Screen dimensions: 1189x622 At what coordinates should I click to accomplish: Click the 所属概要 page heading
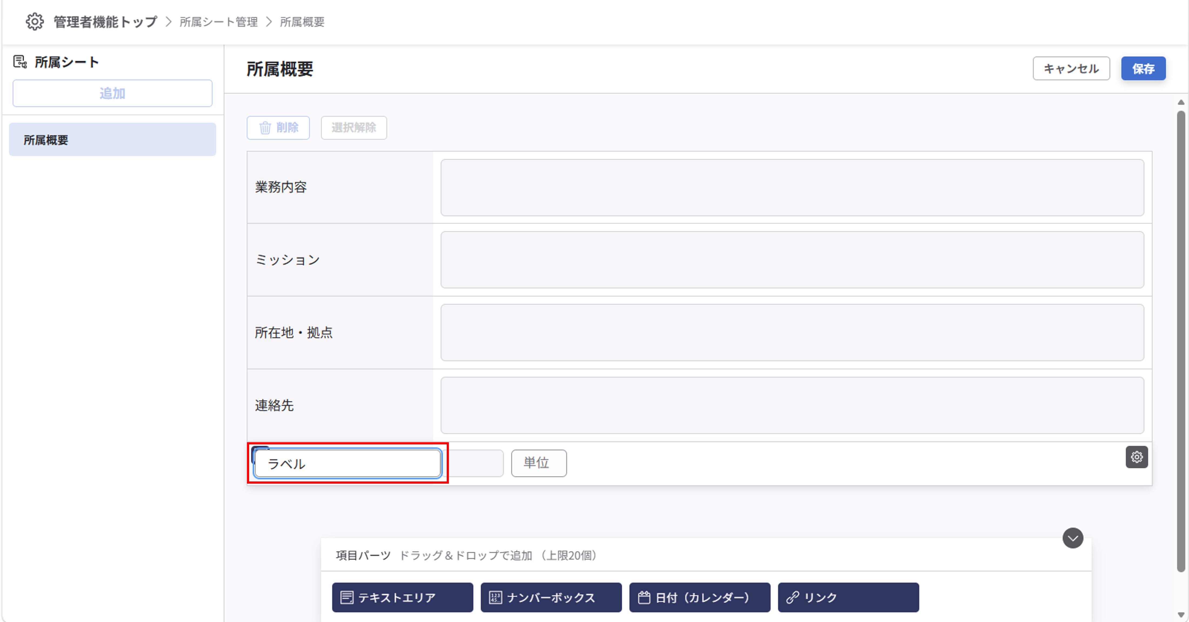(280, 69)
